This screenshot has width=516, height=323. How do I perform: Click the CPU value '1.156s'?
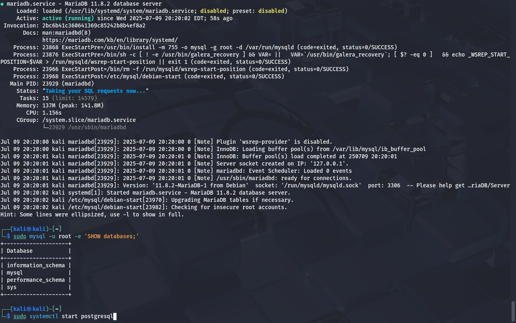52,113
